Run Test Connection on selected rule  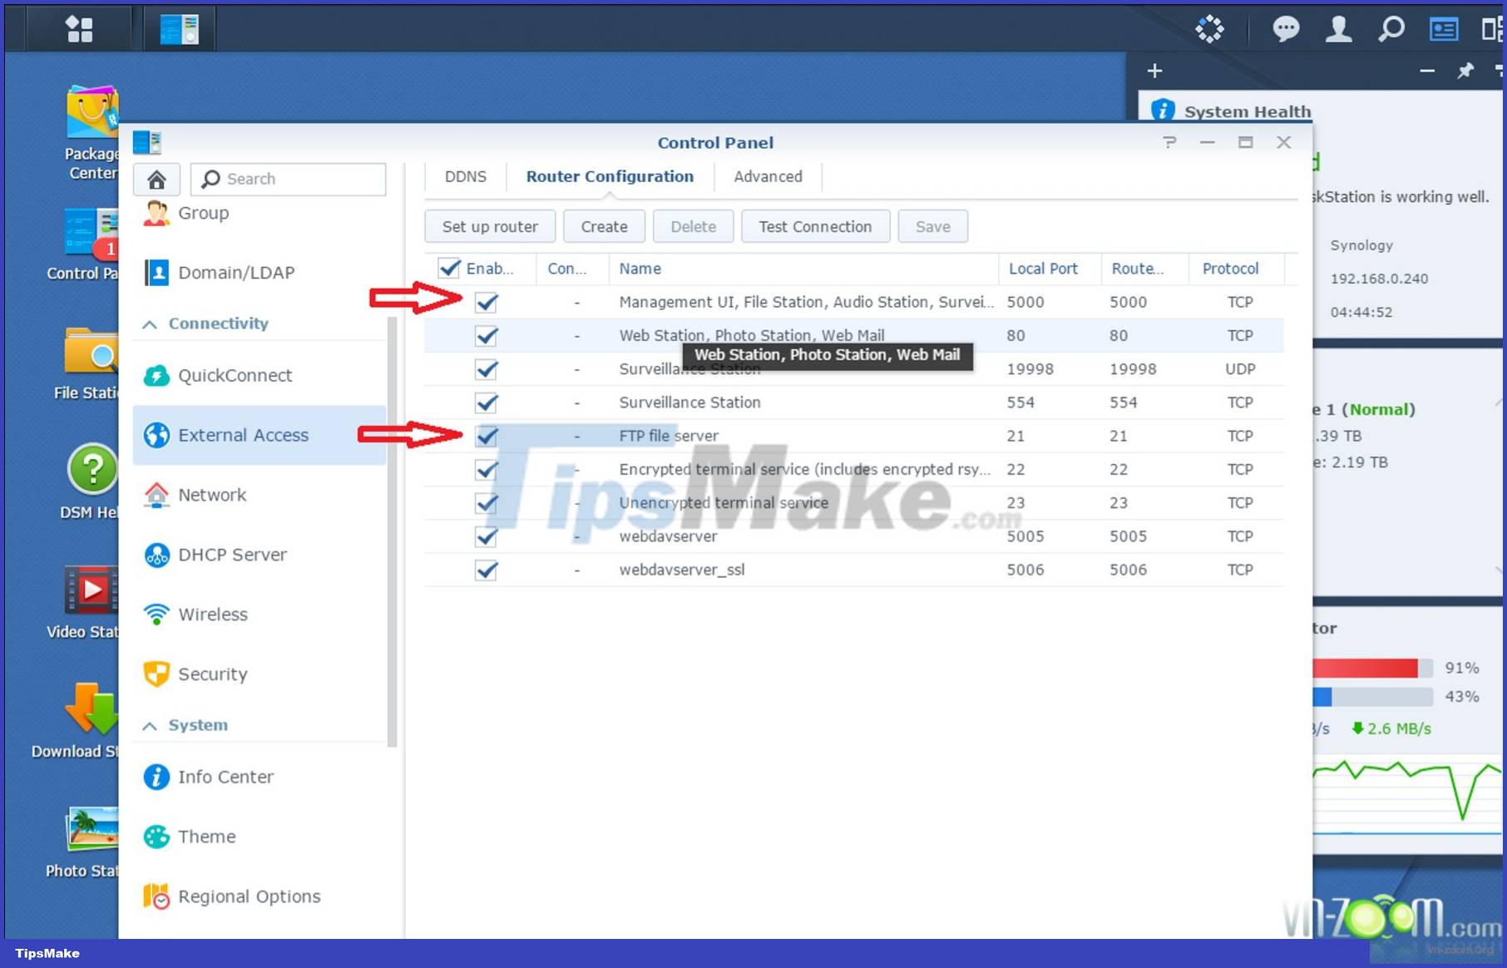pos(815,226)
